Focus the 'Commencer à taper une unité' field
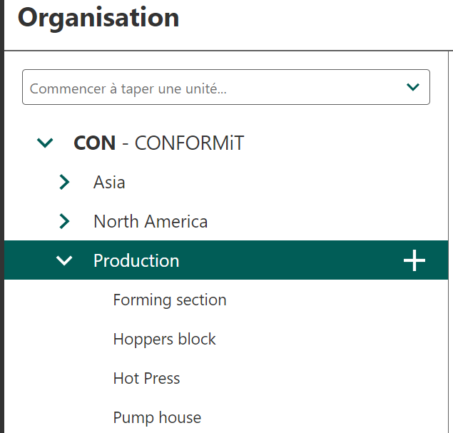The height and width of the screenshot is (433, 453). point(226,87)
